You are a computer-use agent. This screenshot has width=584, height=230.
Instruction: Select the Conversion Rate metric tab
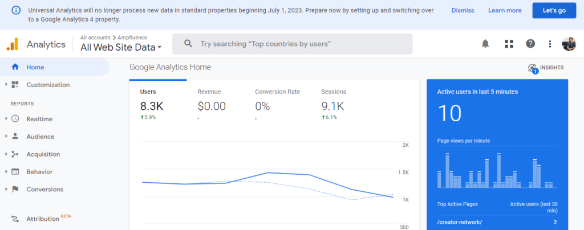tap(277, 105)
